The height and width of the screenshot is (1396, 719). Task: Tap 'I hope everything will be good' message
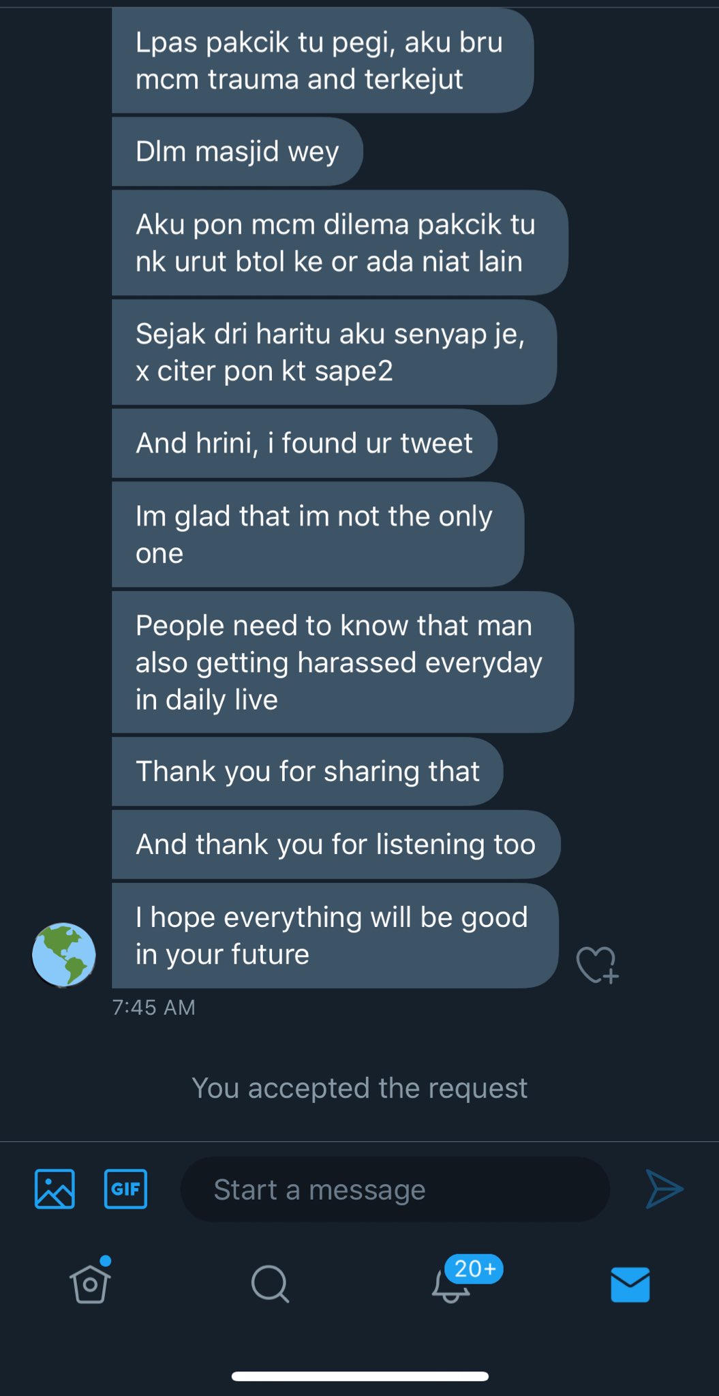[334, 936]
